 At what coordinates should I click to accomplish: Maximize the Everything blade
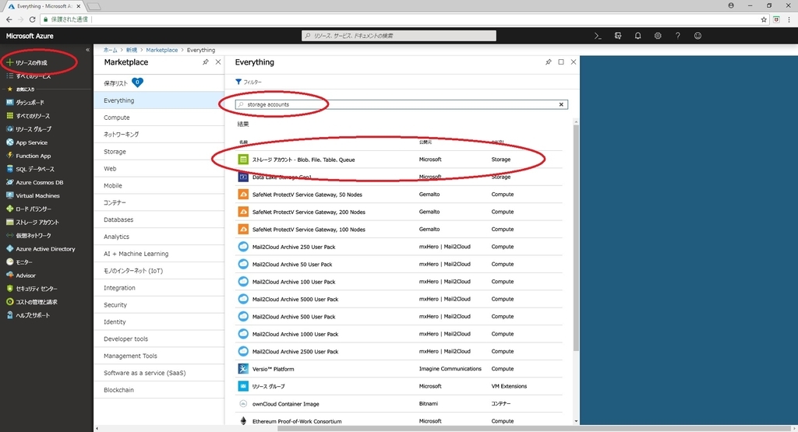point(561,62)
